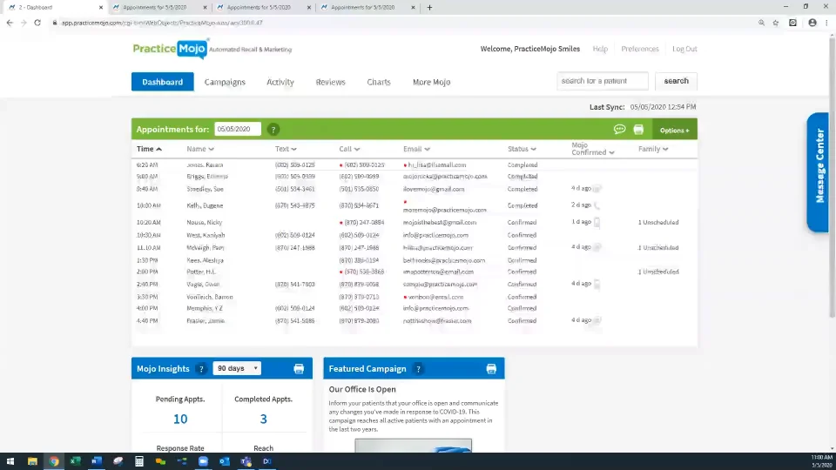Image resolution: width=836 pixels, height=470 pixels.
Task: Open Excel from the taskbar
Action: tap(75, 461)
